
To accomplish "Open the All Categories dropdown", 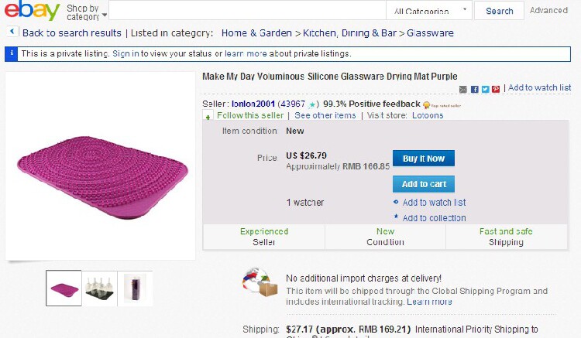I will (430, 11).
